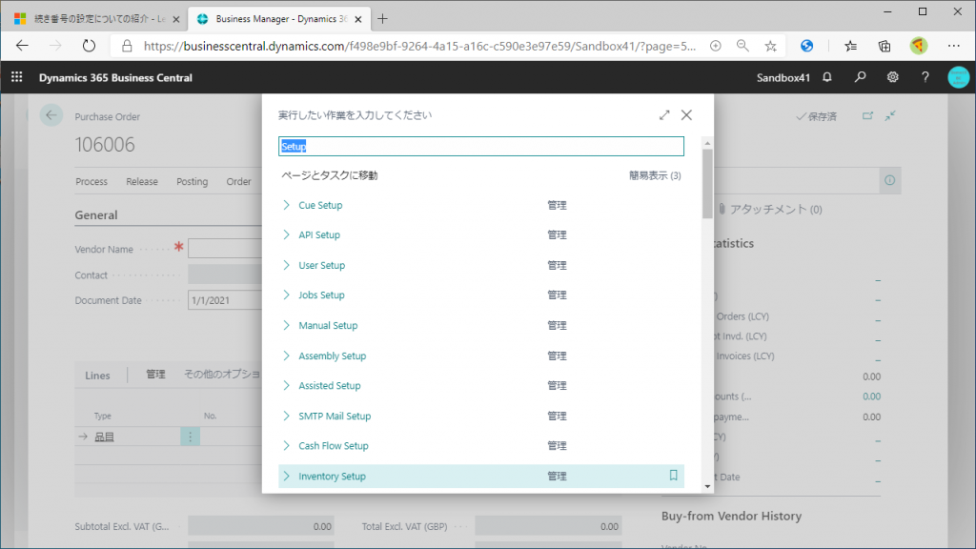Image resolution: width=976 pixels, height=549 pixels.
Task: Expand the Assembly Setup result
Action: (286, 356)
